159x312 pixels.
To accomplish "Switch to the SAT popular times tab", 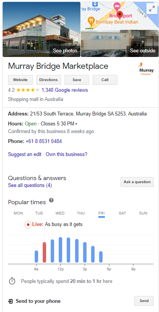I will pos(122,213).
